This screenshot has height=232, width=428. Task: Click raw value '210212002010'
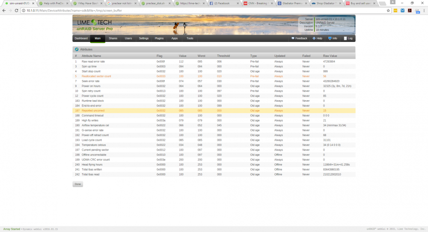(332, 174)
